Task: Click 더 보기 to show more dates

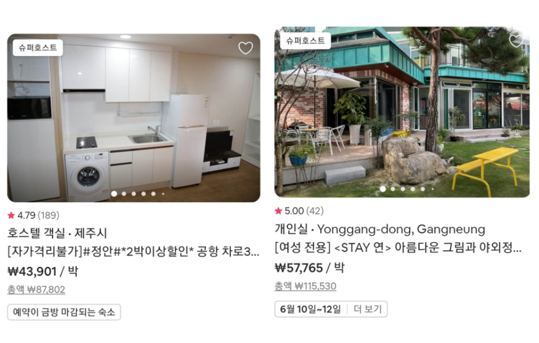Action: 368,310
